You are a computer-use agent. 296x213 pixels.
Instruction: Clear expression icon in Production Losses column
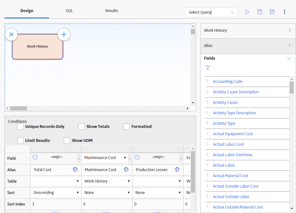pyautogui.click(x=137, y=157)
